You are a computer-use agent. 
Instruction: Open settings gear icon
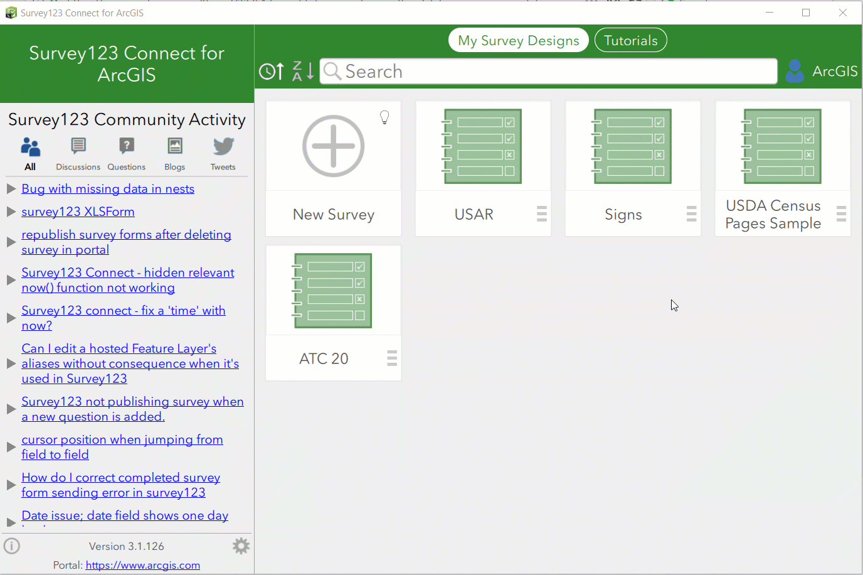[241, 546]
